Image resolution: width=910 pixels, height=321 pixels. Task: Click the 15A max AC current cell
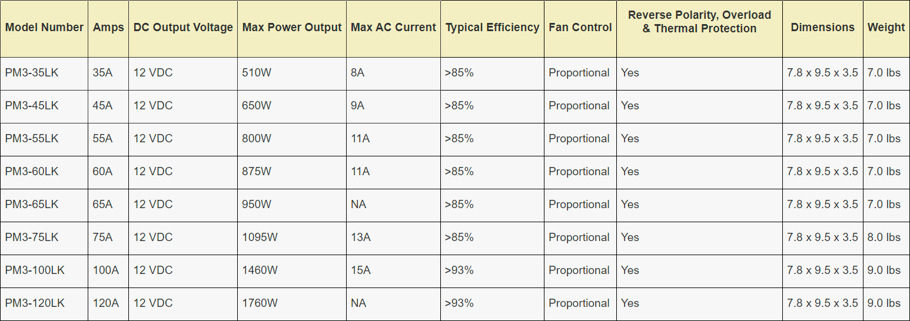coord(360,270)
